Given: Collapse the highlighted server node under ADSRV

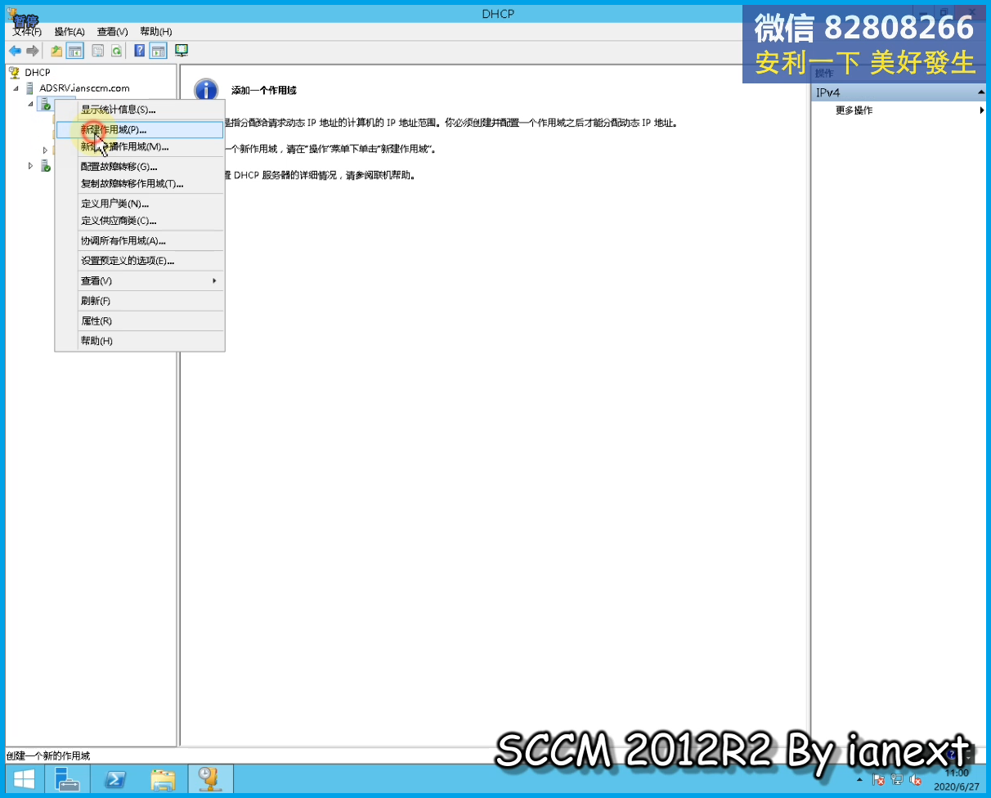Looking at the screenshot, I should (30, 104).
